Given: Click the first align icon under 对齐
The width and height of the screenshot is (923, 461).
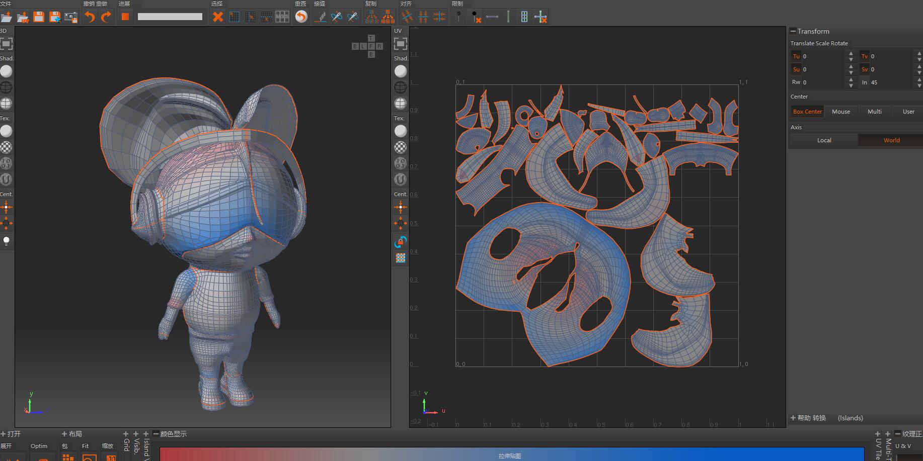Looking at the screenshot, I should (407, 17).
